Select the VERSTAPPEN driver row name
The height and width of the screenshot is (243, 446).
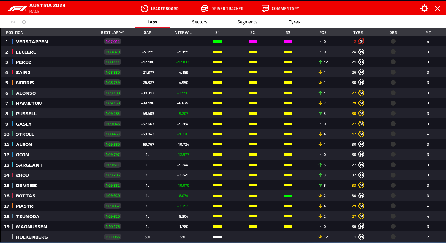(x=32, y=42)
